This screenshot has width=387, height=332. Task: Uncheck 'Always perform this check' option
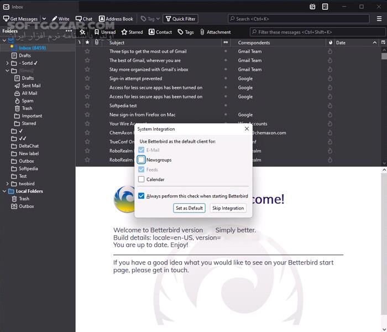point(142,196)
